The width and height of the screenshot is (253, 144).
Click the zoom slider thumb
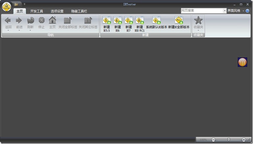228,139
